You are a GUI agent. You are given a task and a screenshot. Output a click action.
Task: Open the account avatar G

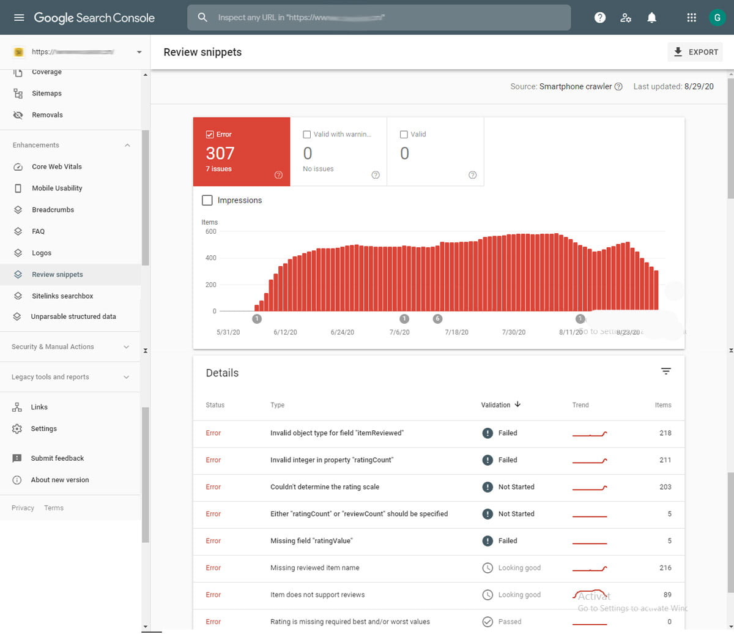[717, 18]
